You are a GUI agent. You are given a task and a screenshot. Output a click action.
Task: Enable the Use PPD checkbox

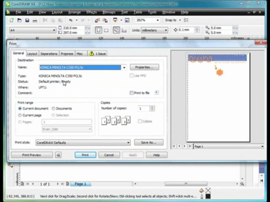[131, 75]
